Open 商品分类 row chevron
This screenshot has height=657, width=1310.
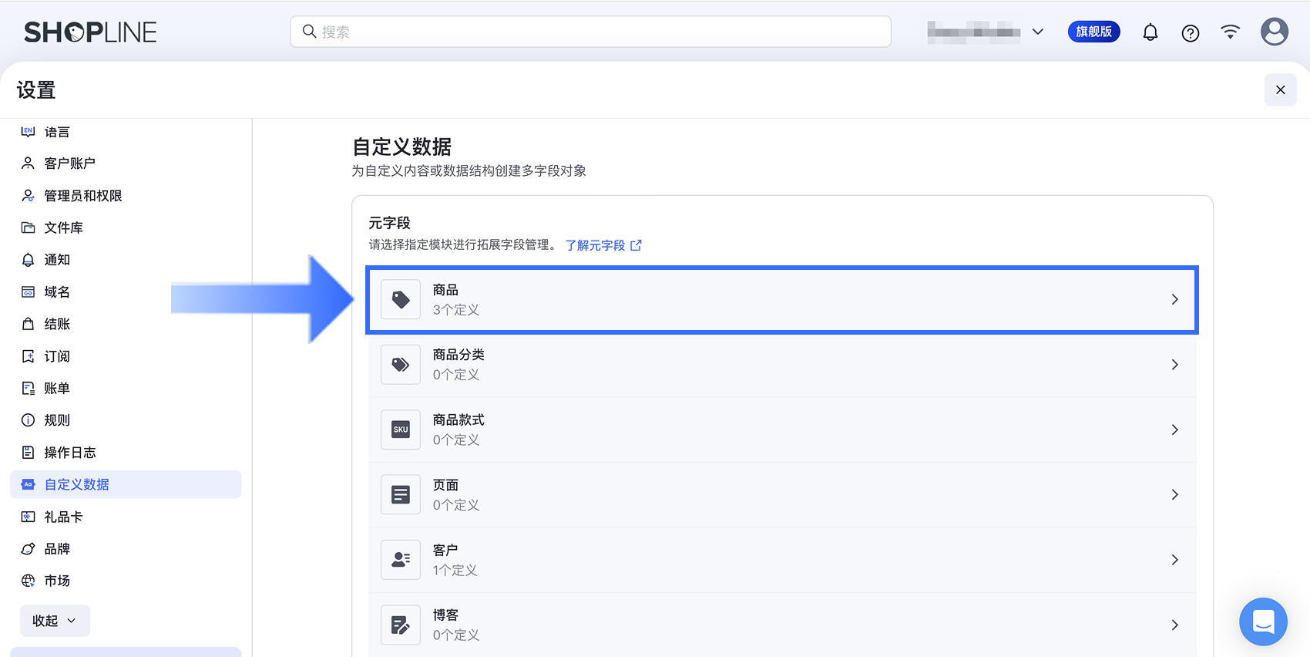pyautogui.click(x=1174, y=365)
